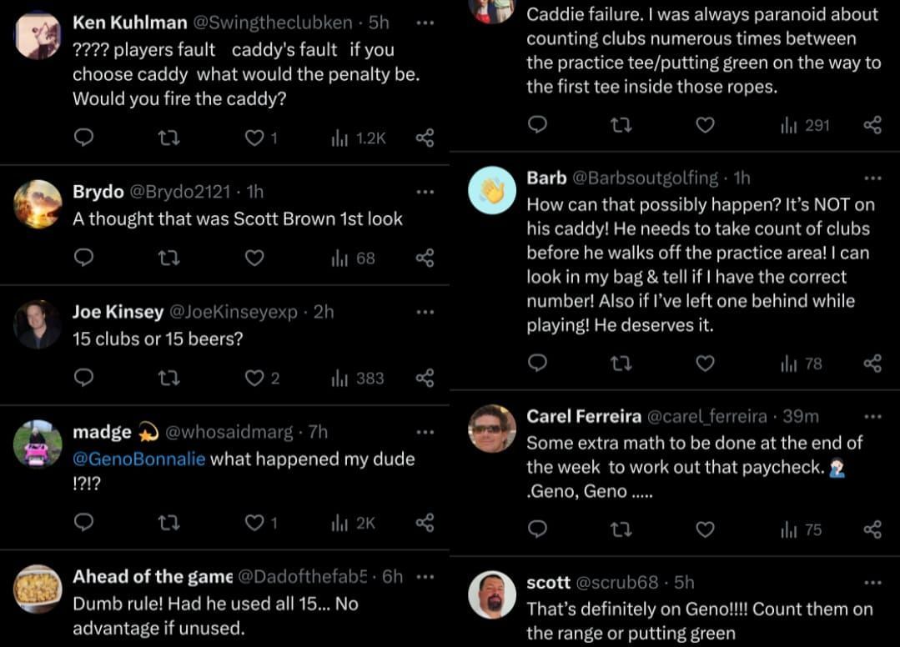This screenshot has width=900, height=647.
Task: Reply to Ken Kuhlman's tweet
Action: pyautogui.click(x=83, y=138)
